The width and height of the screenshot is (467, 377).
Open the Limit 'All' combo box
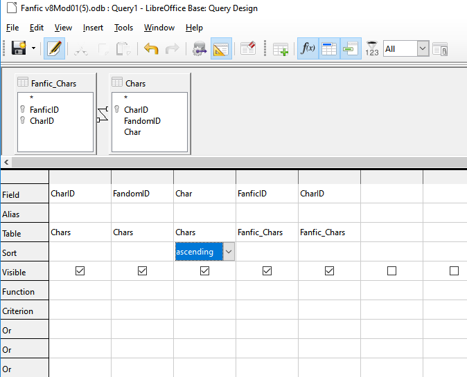[x=423, y=49]
